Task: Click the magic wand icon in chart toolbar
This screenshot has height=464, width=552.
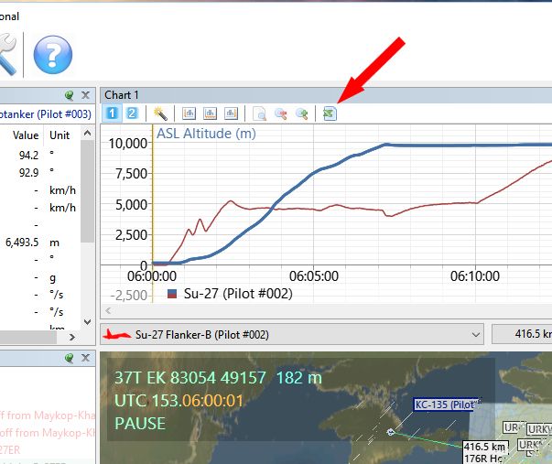Action: click(160, 113)
